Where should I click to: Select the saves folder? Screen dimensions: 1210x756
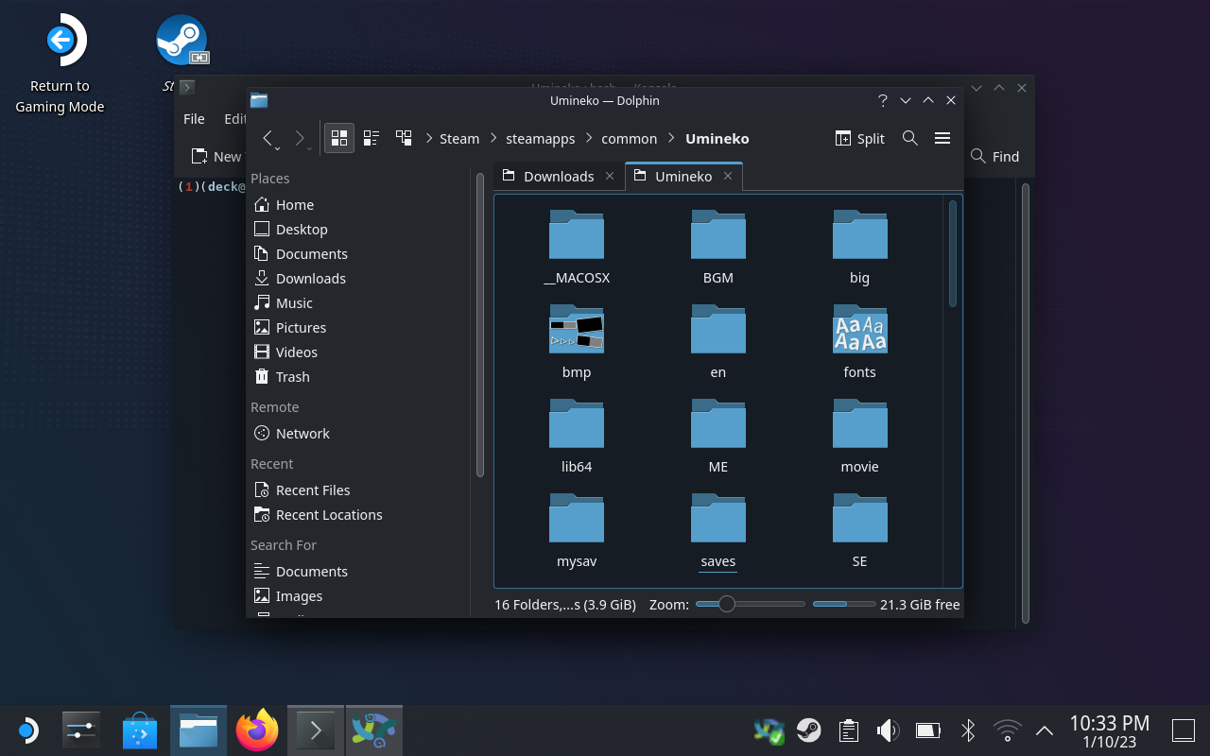click(718, 531)
